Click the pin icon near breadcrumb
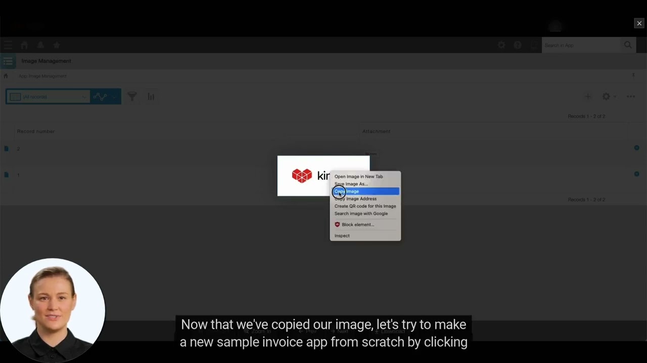This screenshot has height=363, width=647. point(633,76)
